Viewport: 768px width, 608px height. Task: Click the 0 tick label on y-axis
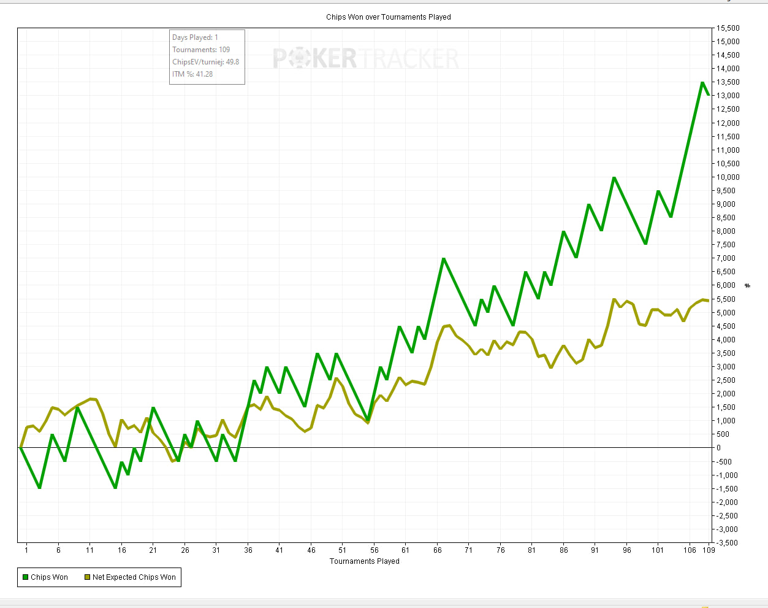coord(719,448)
